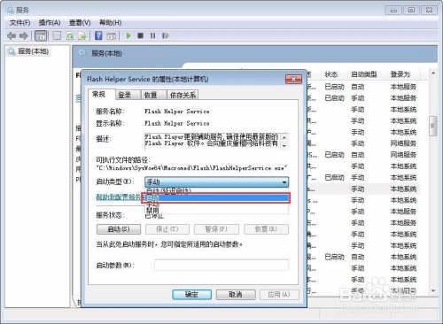Click the Forward arrow toolbar icon
The height and width of the screenshot is (324, 443).
click(24, 36)
